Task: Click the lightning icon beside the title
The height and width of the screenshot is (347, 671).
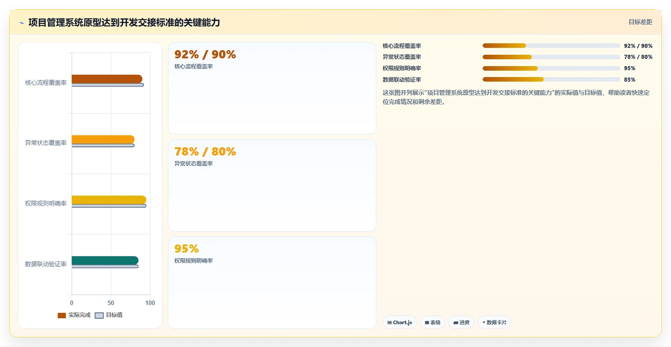Action: [22, 23]
